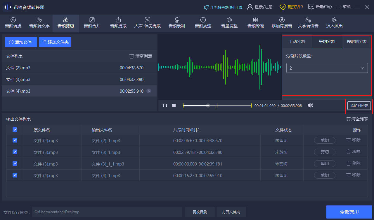
Task: Switch to the 按时间分割 tab
Action: click(357, 42)
